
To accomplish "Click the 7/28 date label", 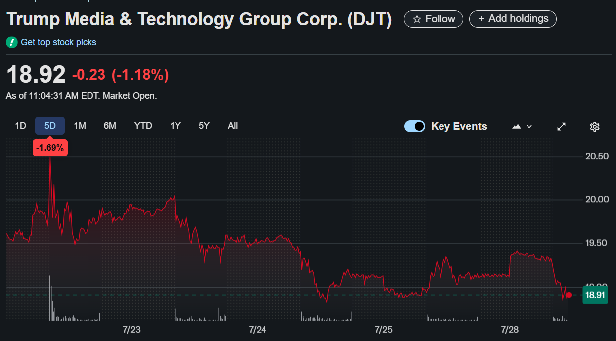I will click(x=510, y=329).
